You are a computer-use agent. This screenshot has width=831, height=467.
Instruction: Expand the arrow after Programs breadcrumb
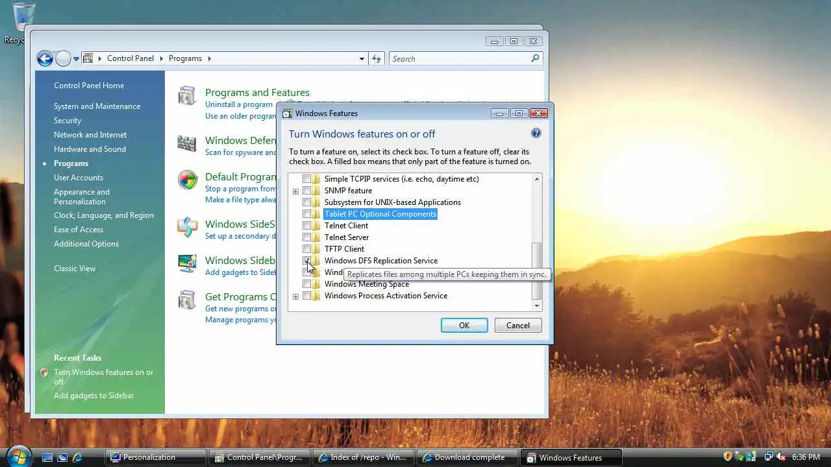point(208,58)
